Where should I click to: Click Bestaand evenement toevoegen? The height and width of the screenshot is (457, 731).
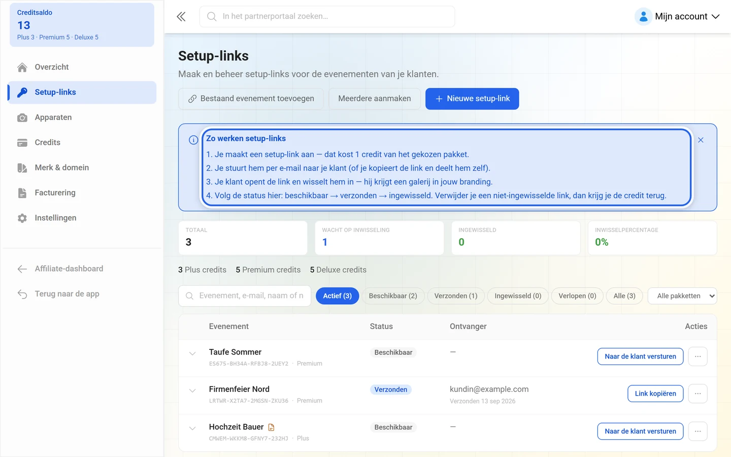(251, 99)
